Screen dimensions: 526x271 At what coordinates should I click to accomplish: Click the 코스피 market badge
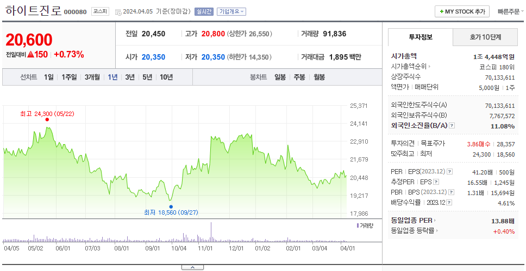tap(101, 11)
